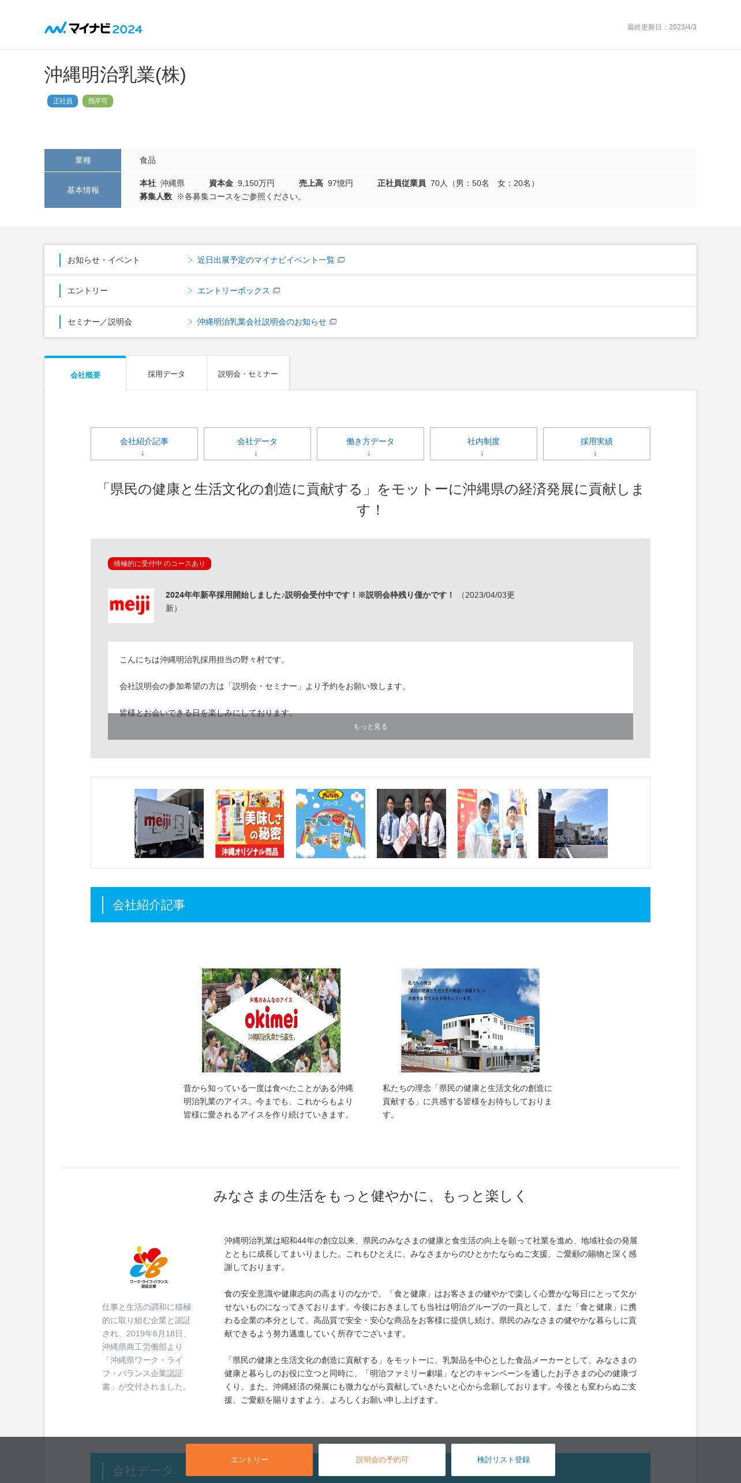The height and width of the screenshot is (1483, 741).
Task: Click the 正社員 badge
Action: 62,101
